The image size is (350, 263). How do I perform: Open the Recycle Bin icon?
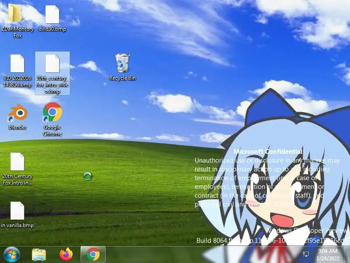coord(122,63)
